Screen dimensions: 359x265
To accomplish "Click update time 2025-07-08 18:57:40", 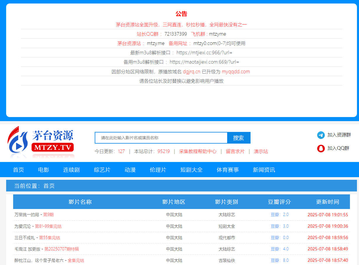I will click(x=328, y=260).
